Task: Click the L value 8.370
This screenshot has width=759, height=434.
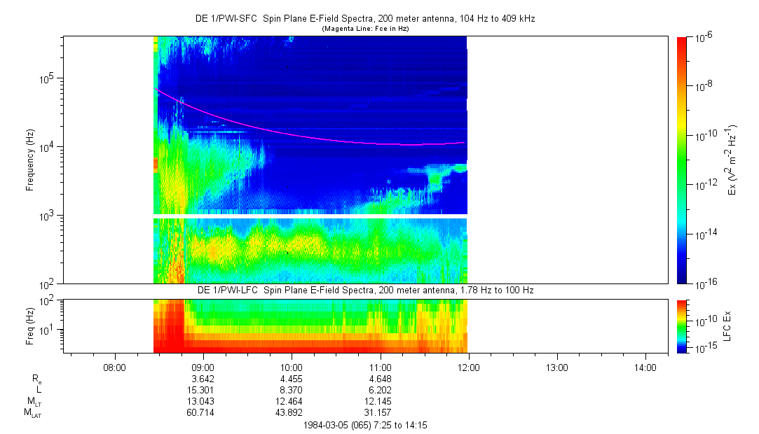Action: click(291, 389)
